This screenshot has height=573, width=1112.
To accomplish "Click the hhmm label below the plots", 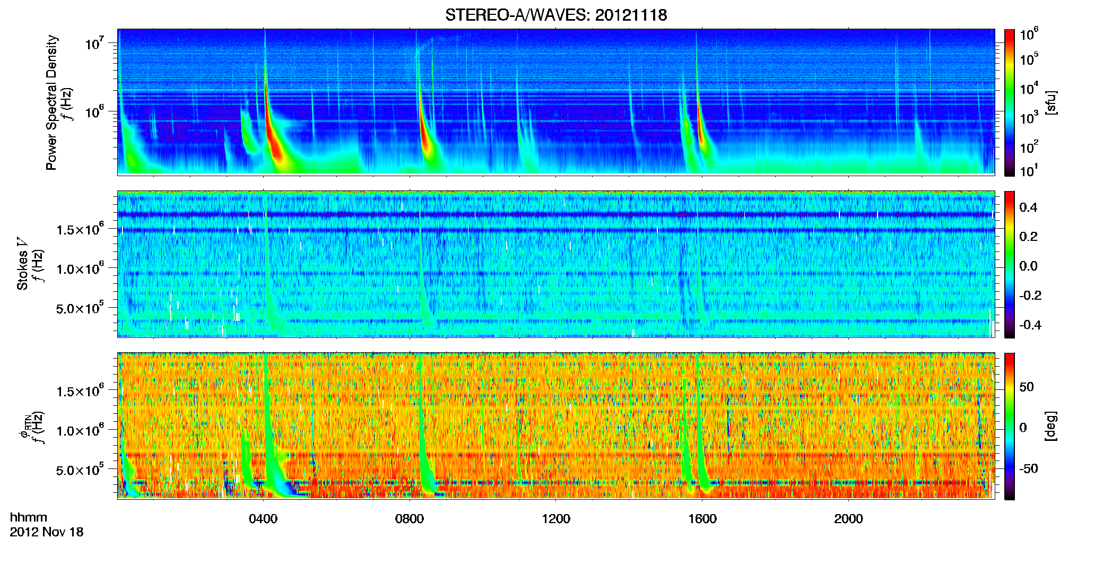I will (x=29, y=517).
